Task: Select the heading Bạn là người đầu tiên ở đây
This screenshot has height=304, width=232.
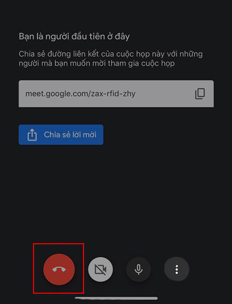Action: [74, 37]
